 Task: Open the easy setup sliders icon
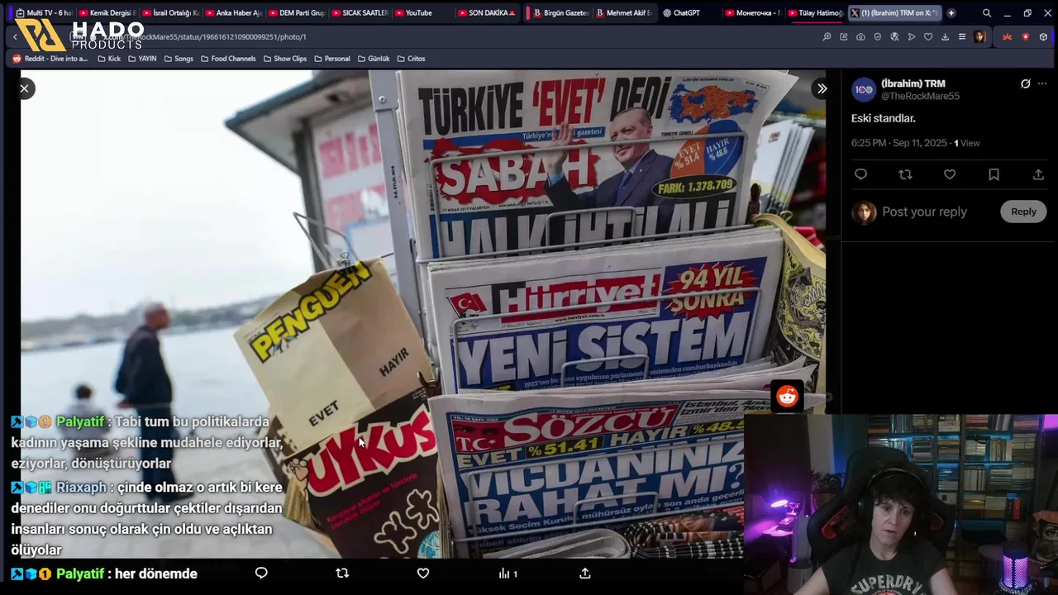point(962,36)
